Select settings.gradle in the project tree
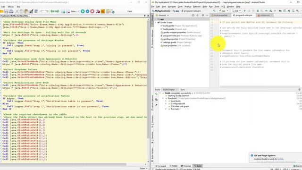Screen dimensions: 302x170 click(x=176, y=42)
